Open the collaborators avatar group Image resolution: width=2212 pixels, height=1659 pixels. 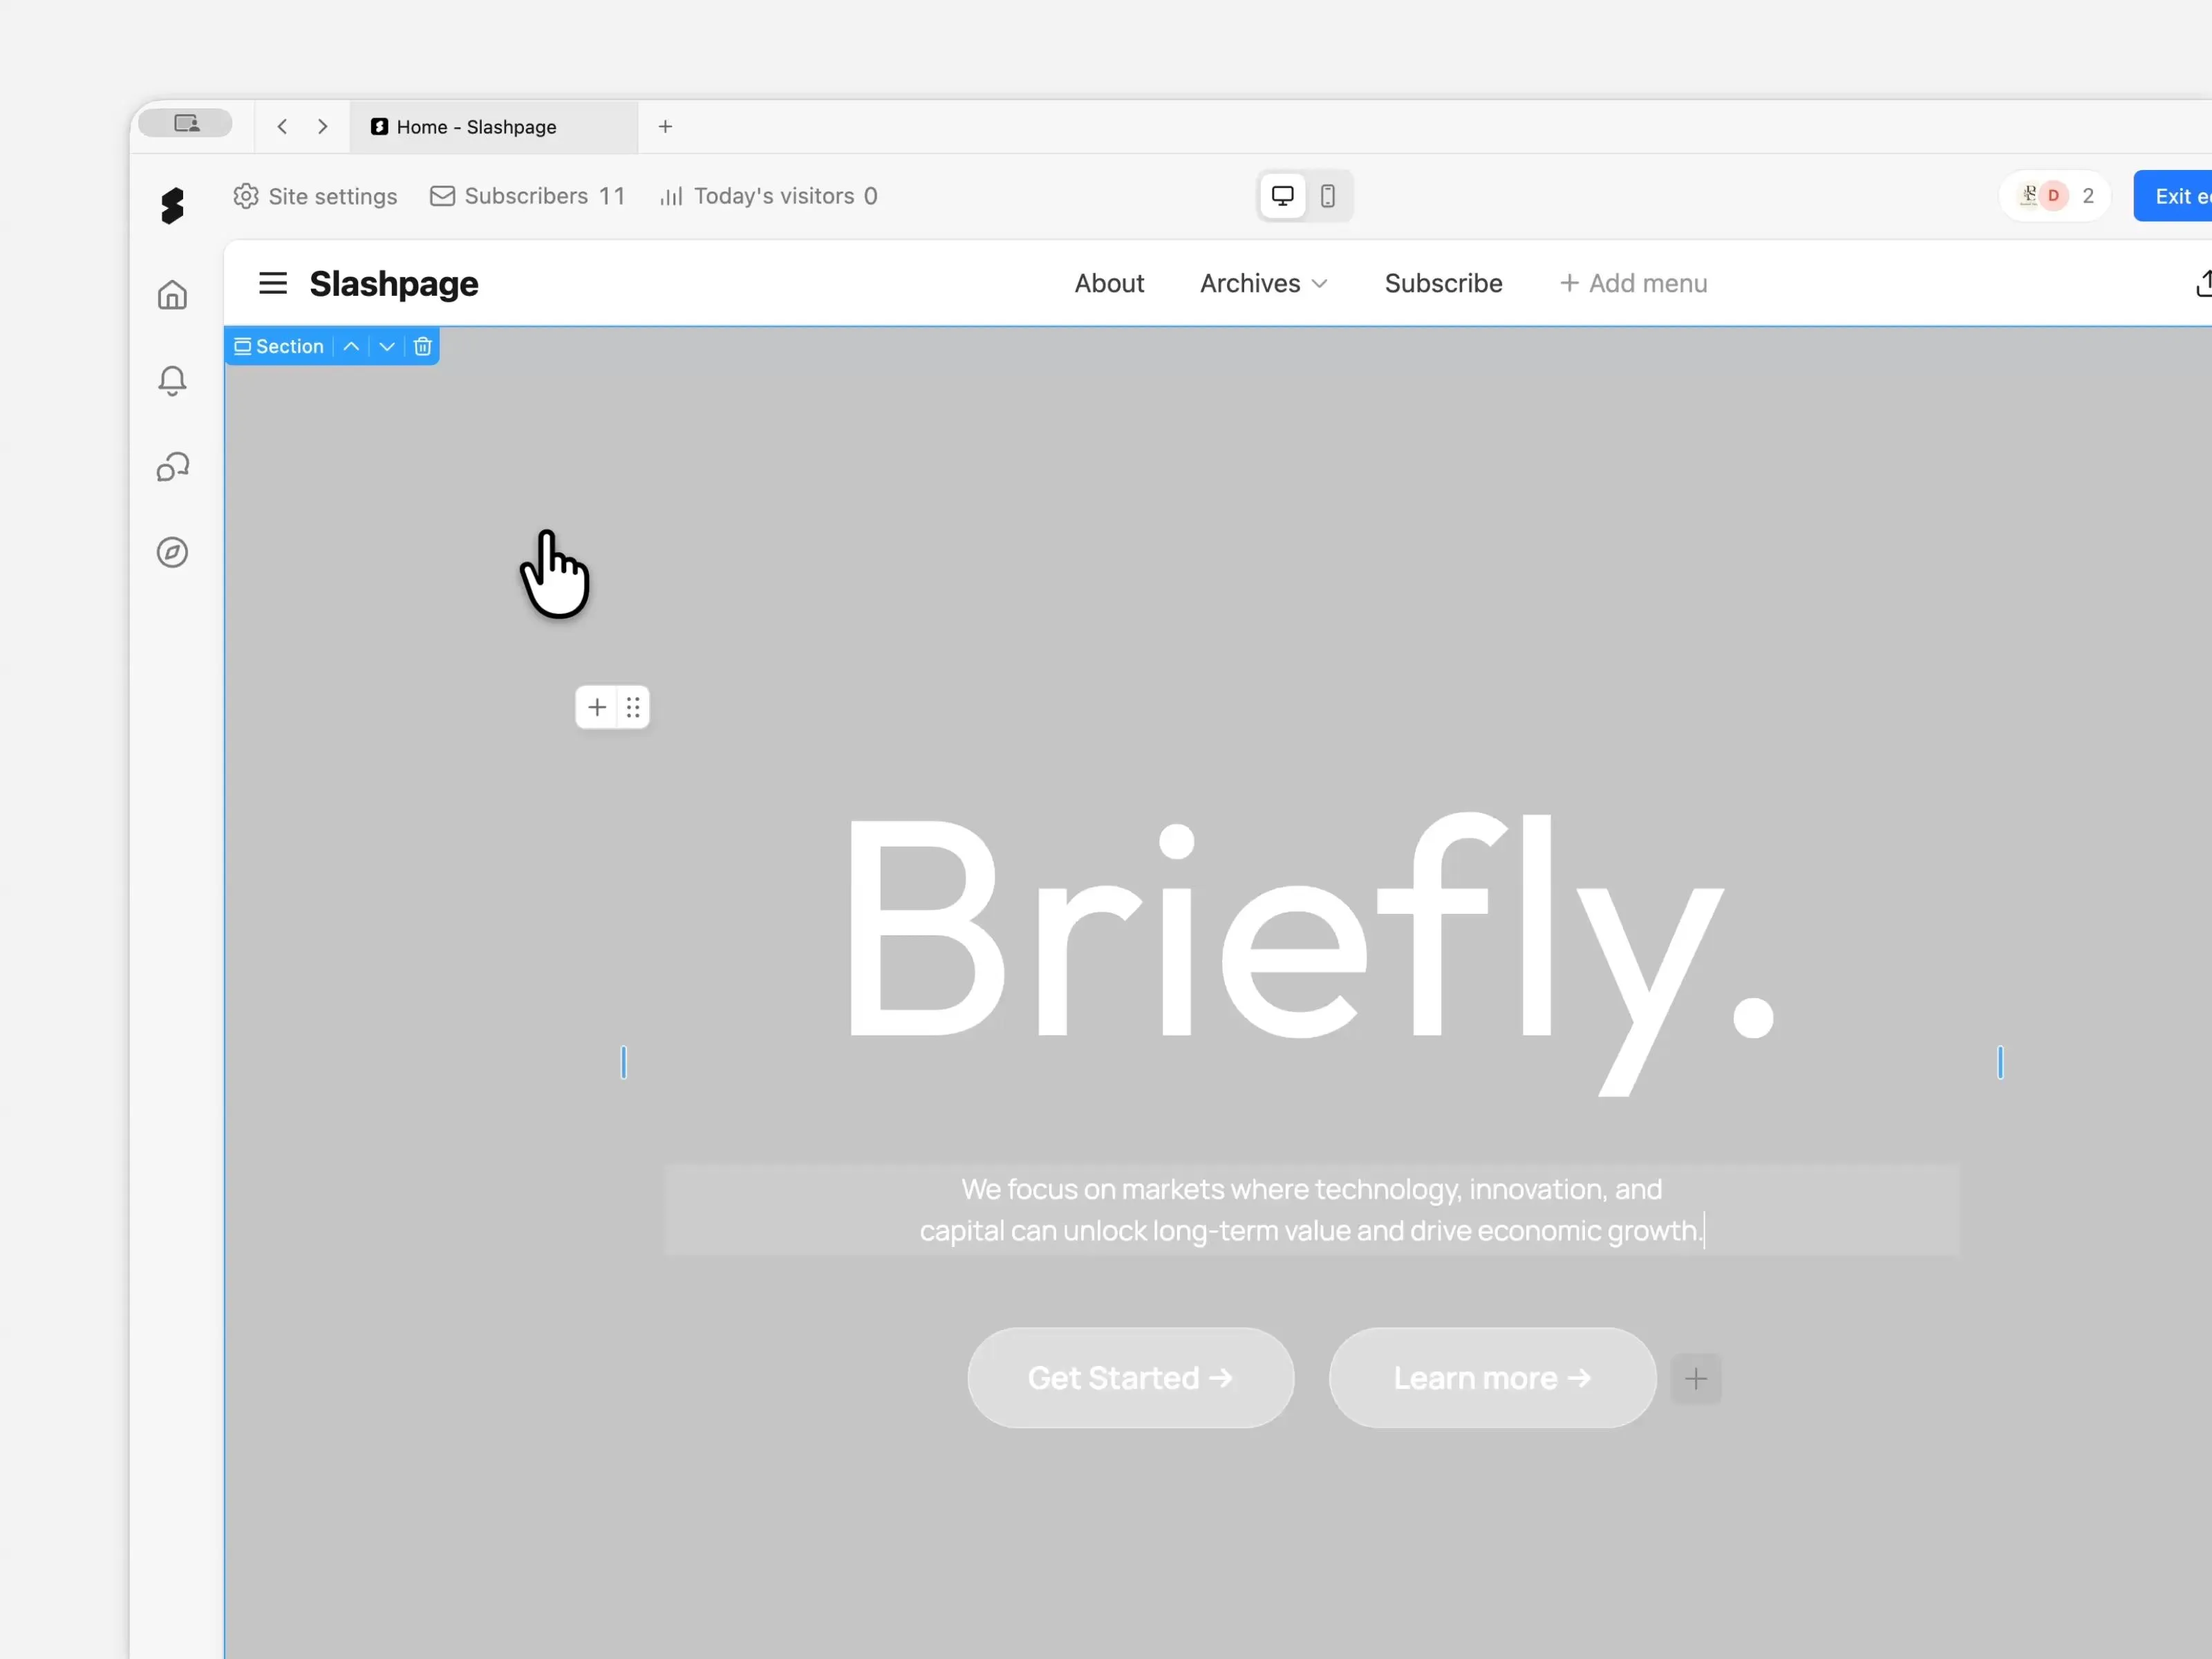(2055, 196)
